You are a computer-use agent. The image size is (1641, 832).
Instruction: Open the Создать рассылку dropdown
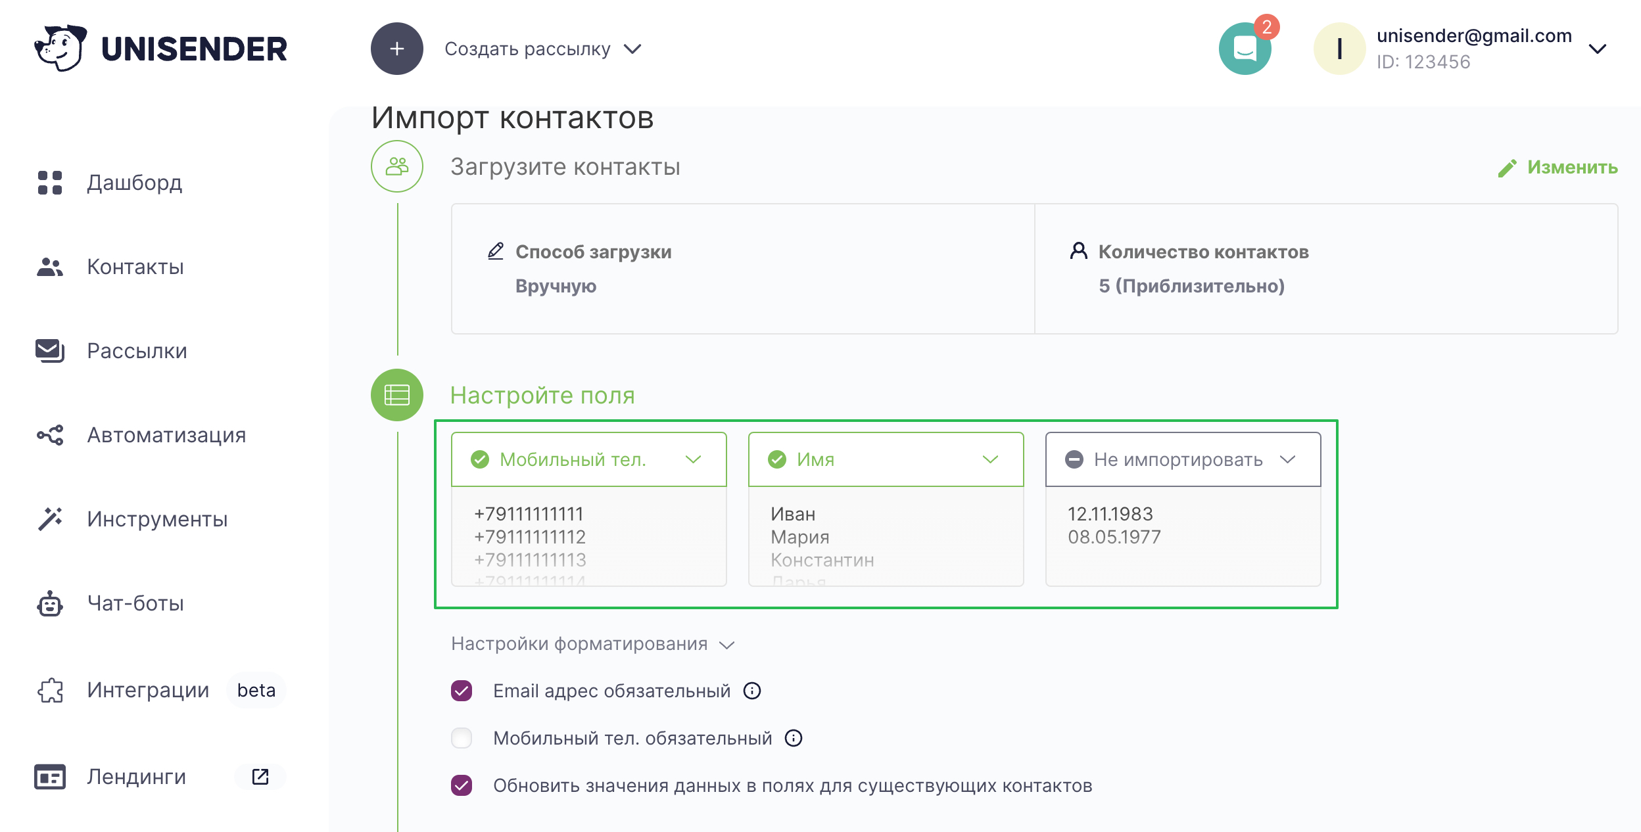(543, 49)
